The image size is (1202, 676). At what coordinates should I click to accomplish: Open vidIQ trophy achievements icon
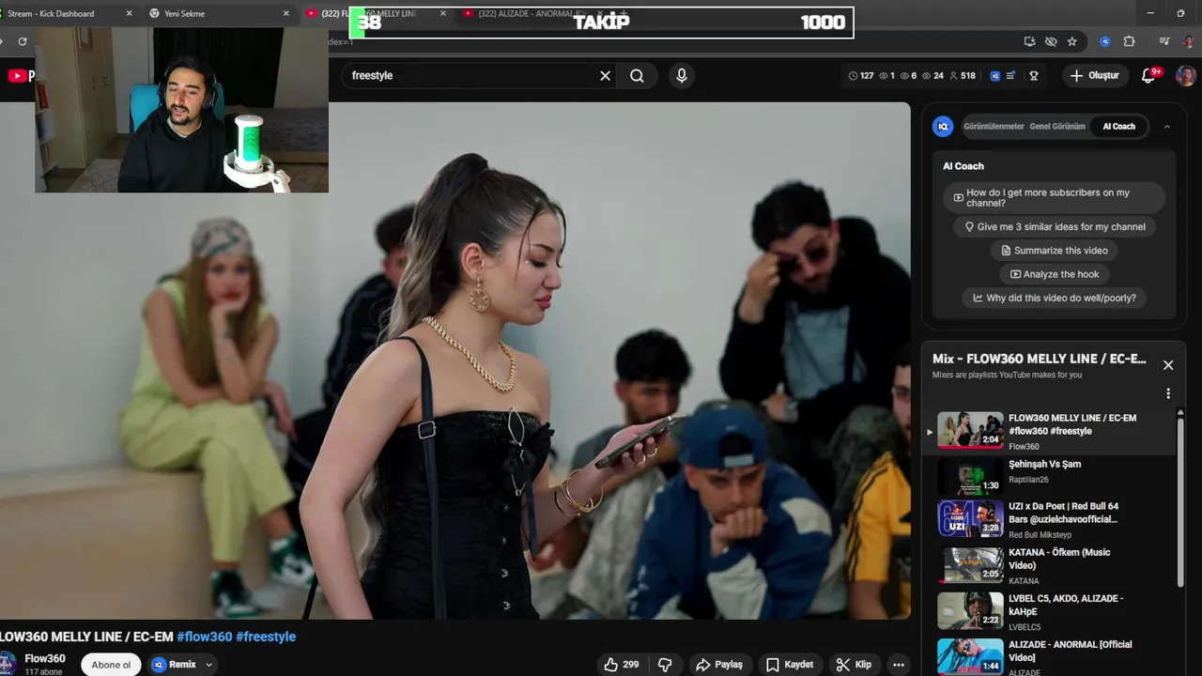(x=1034, y=75)
